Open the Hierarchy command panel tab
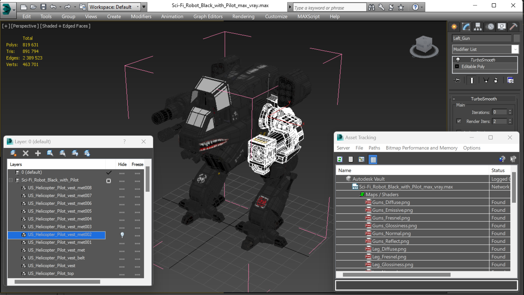Image resolution: width=524 pixels, height=295 pixels. click(478, 26)
